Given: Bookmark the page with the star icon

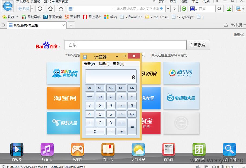Looking at the screenshot, I should pyautogui.click(x=61, y=9).
